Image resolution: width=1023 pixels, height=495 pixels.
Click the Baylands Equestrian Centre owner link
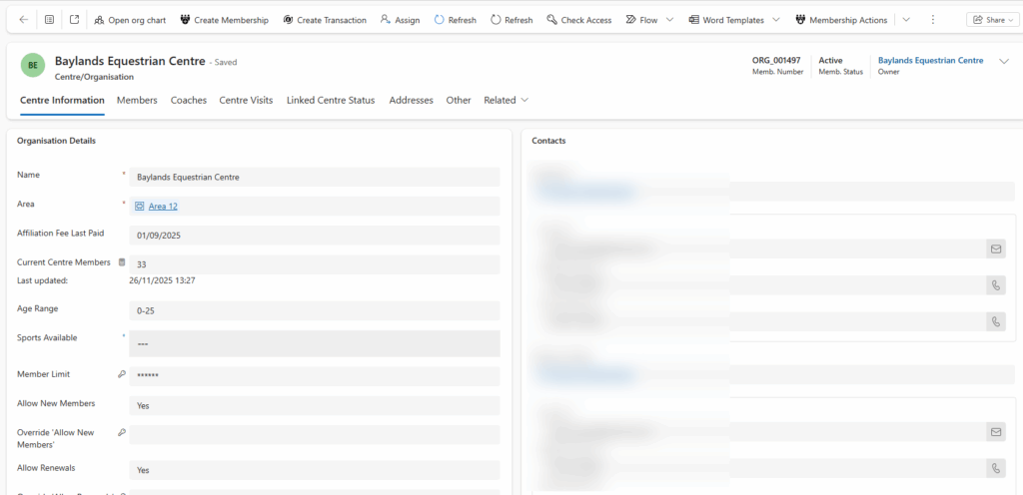[x=930, y=61]
